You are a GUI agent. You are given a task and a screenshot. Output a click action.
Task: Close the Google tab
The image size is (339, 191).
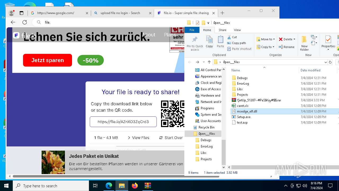87,13
